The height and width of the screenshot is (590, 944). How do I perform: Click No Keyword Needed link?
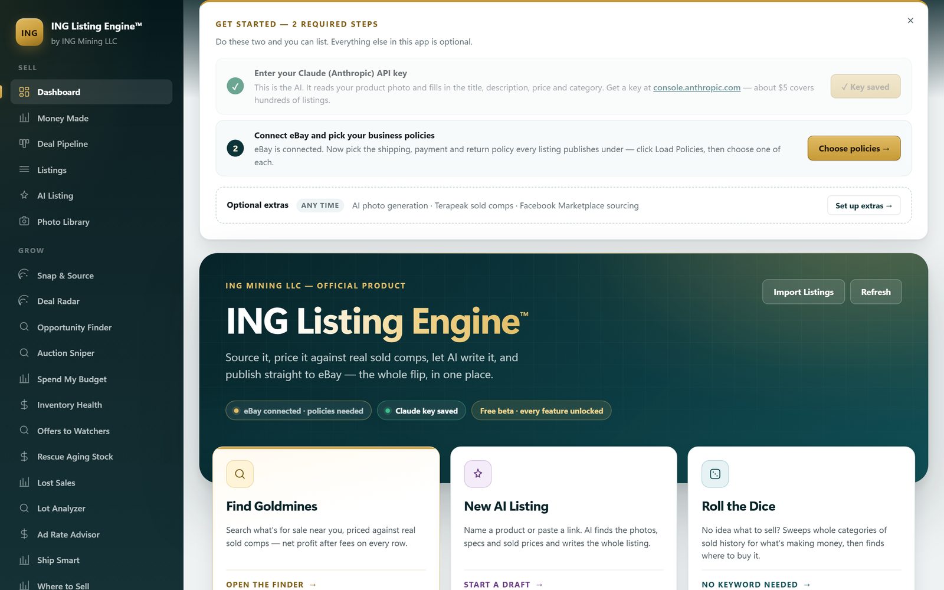[756, 584]
